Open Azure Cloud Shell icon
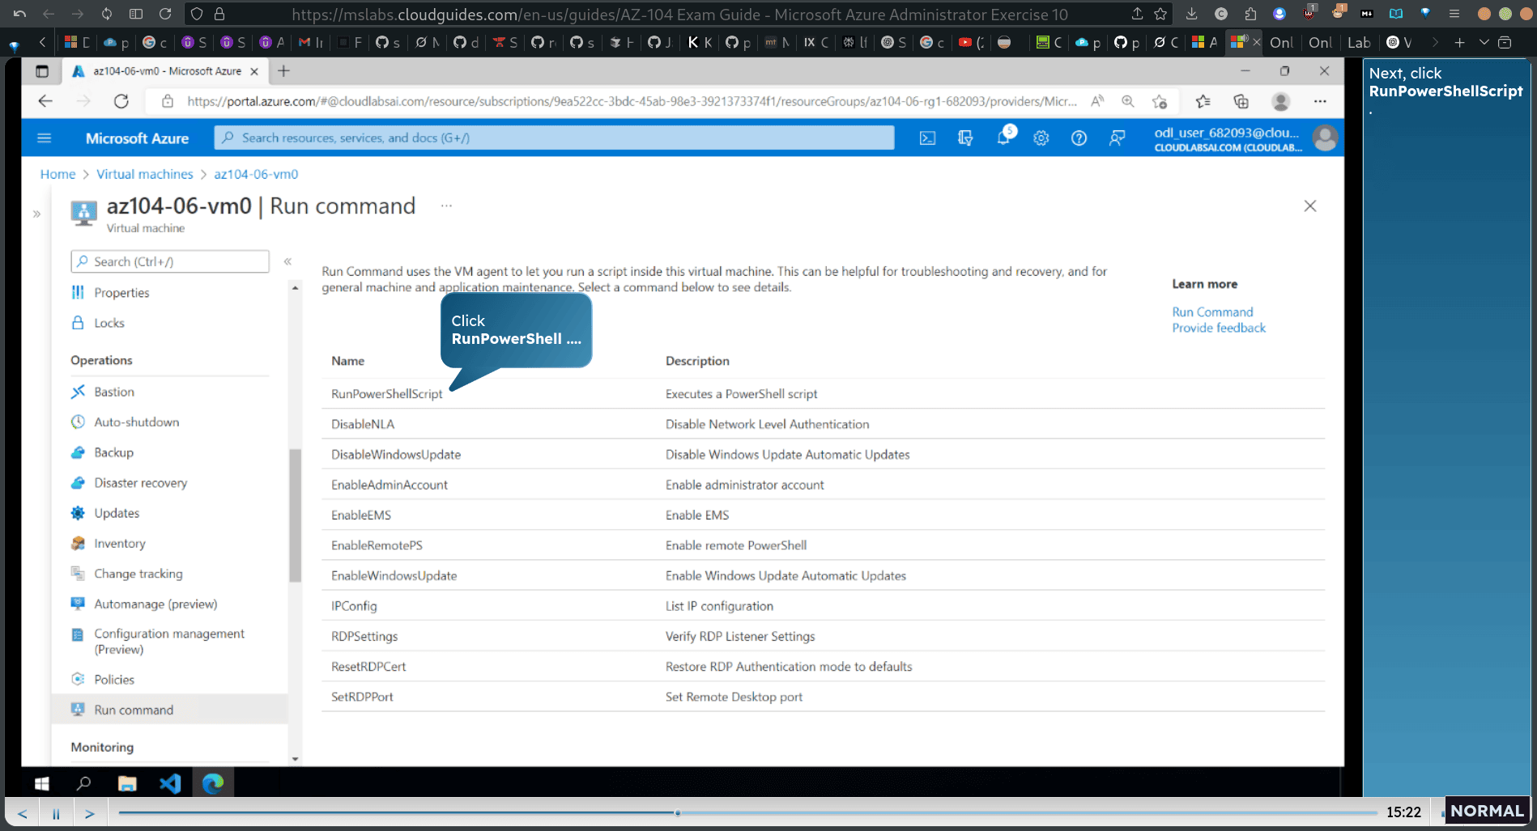Image resolution: width=1537 pixels, height=831 pixels. (x=927, y=138)
